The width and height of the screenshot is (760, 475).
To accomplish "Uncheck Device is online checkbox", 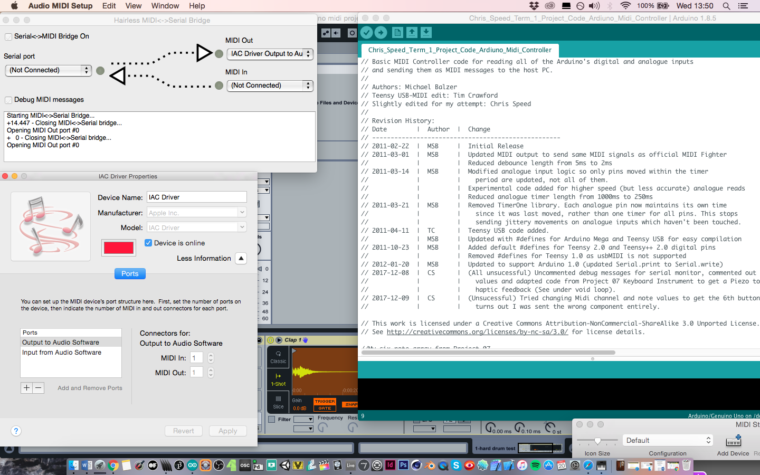I will (x=148, y=243).
